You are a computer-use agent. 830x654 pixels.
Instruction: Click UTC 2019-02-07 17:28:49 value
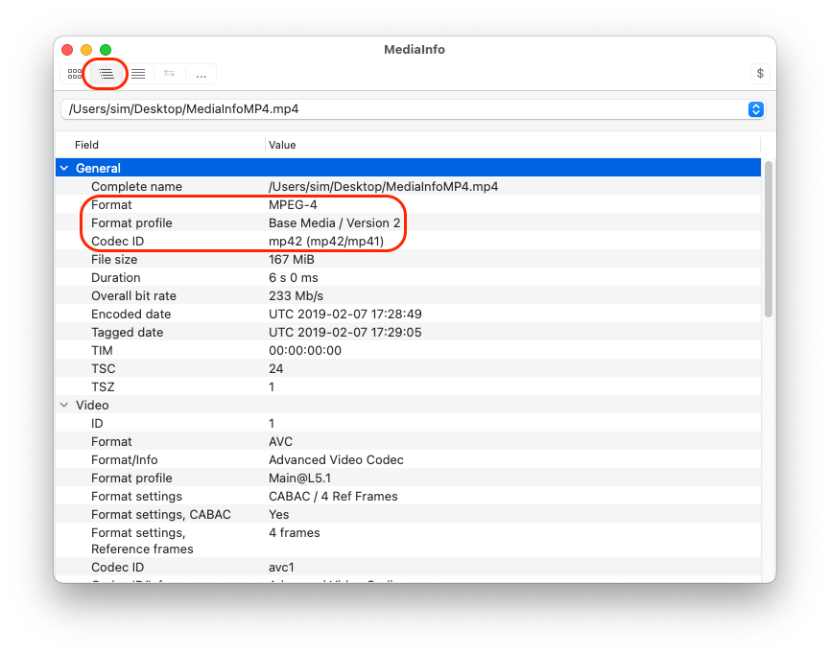pos(345,315)
